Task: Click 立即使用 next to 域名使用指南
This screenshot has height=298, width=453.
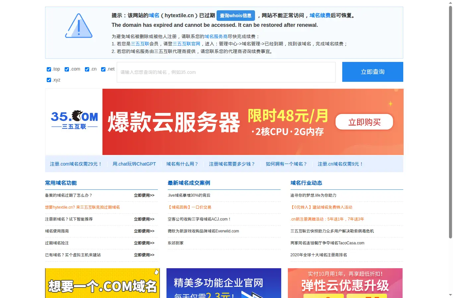Action: (144, 231)
